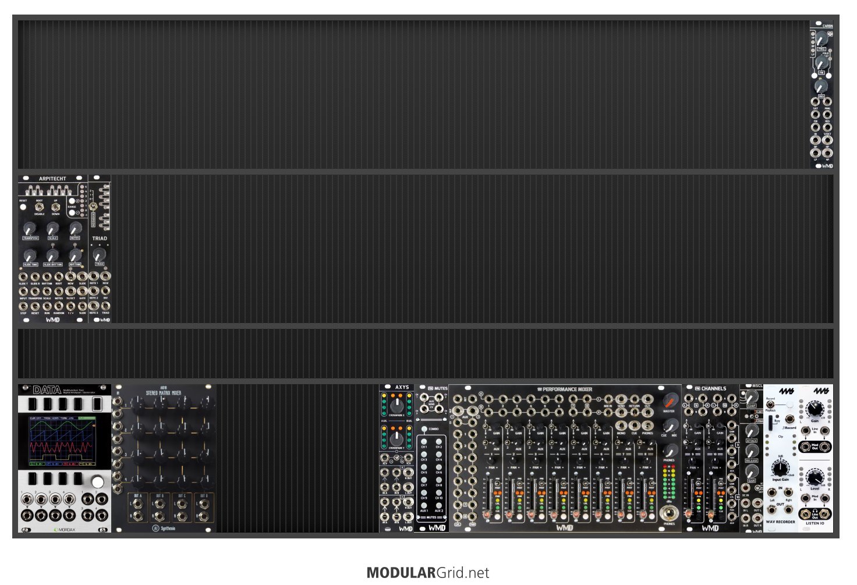Click the RANGE minus button on Arpitecht
This screenshot has width=857, height=585.
tap(72, 213)
